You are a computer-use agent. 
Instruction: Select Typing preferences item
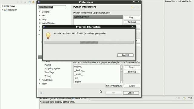click(x=48, y=76)
